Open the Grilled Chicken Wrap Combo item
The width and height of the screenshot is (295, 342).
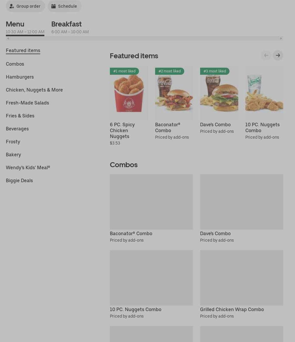[242, 284]
